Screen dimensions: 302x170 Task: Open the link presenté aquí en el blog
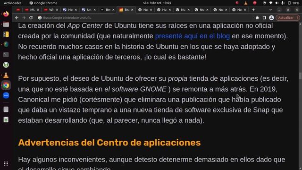[x=193, y=36]
